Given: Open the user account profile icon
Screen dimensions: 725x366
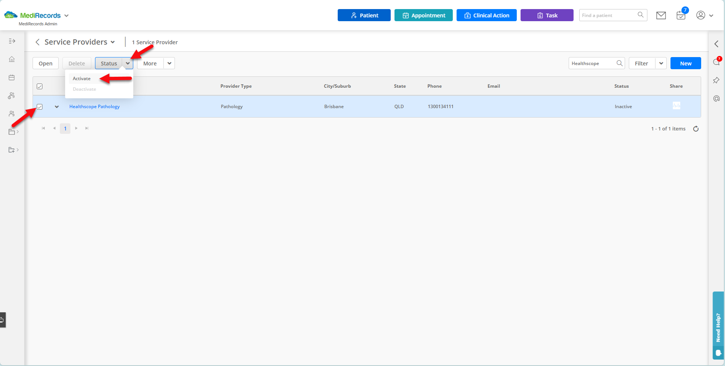Looking at the screenshot, I should (701, 15).
